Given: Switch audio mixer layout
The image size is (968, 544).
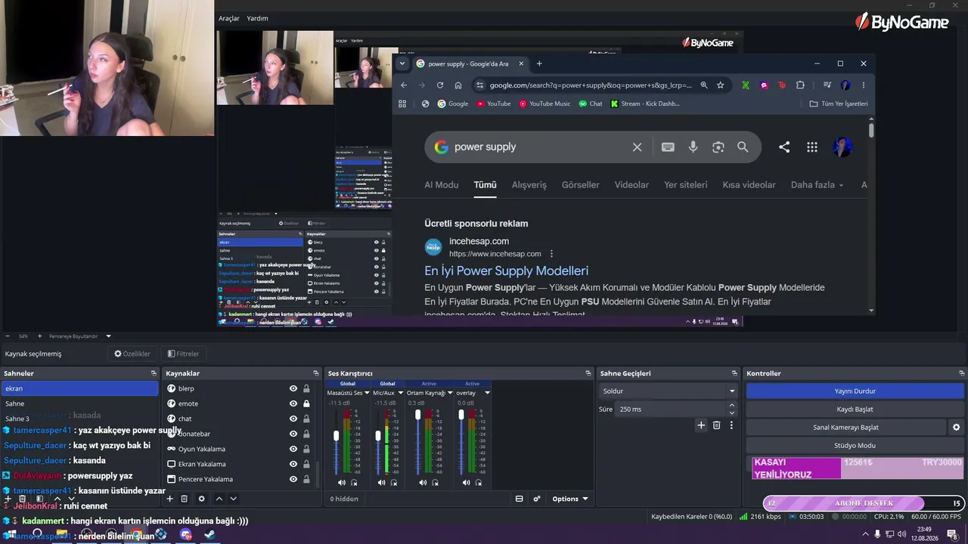Looking at the screenshot, I should pos(519,499).
